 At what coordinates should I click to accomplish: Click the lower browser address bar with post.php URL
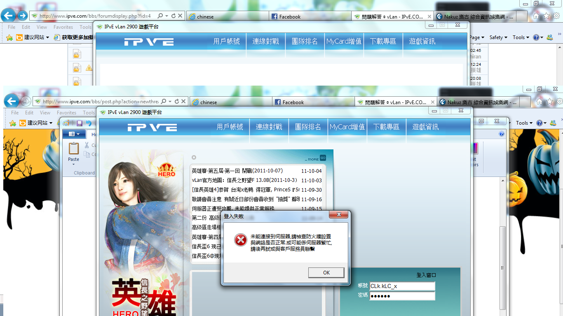click(100, 102)
